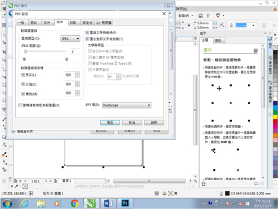Enable the 建構複雜填色為點陣圖 checkbox

click(20, 105)
